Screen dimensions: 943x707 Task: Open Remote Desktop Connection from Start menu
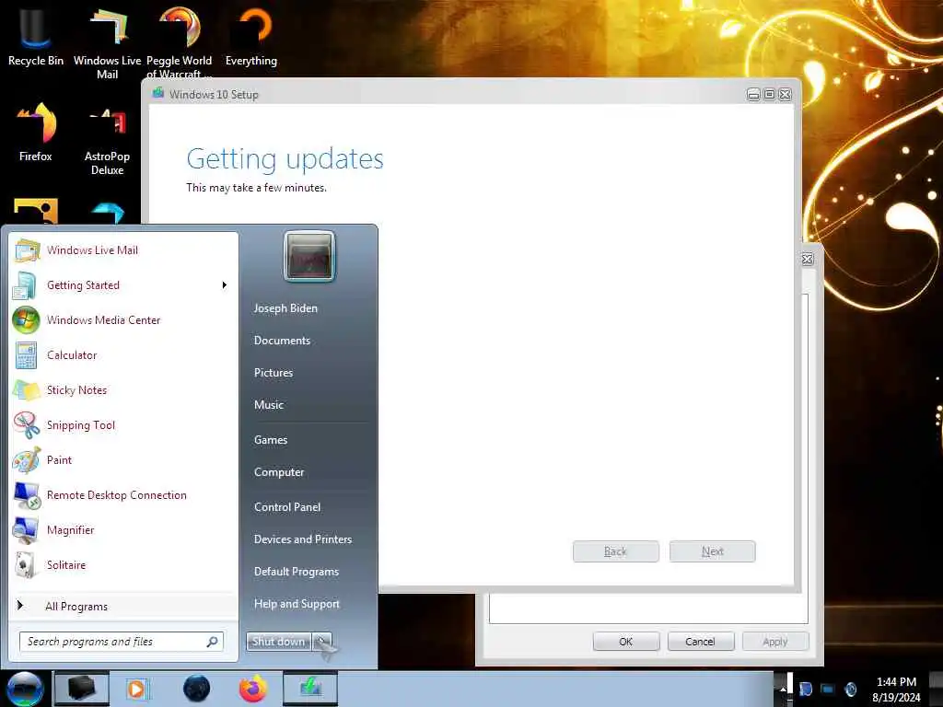(x=124, y=494)
